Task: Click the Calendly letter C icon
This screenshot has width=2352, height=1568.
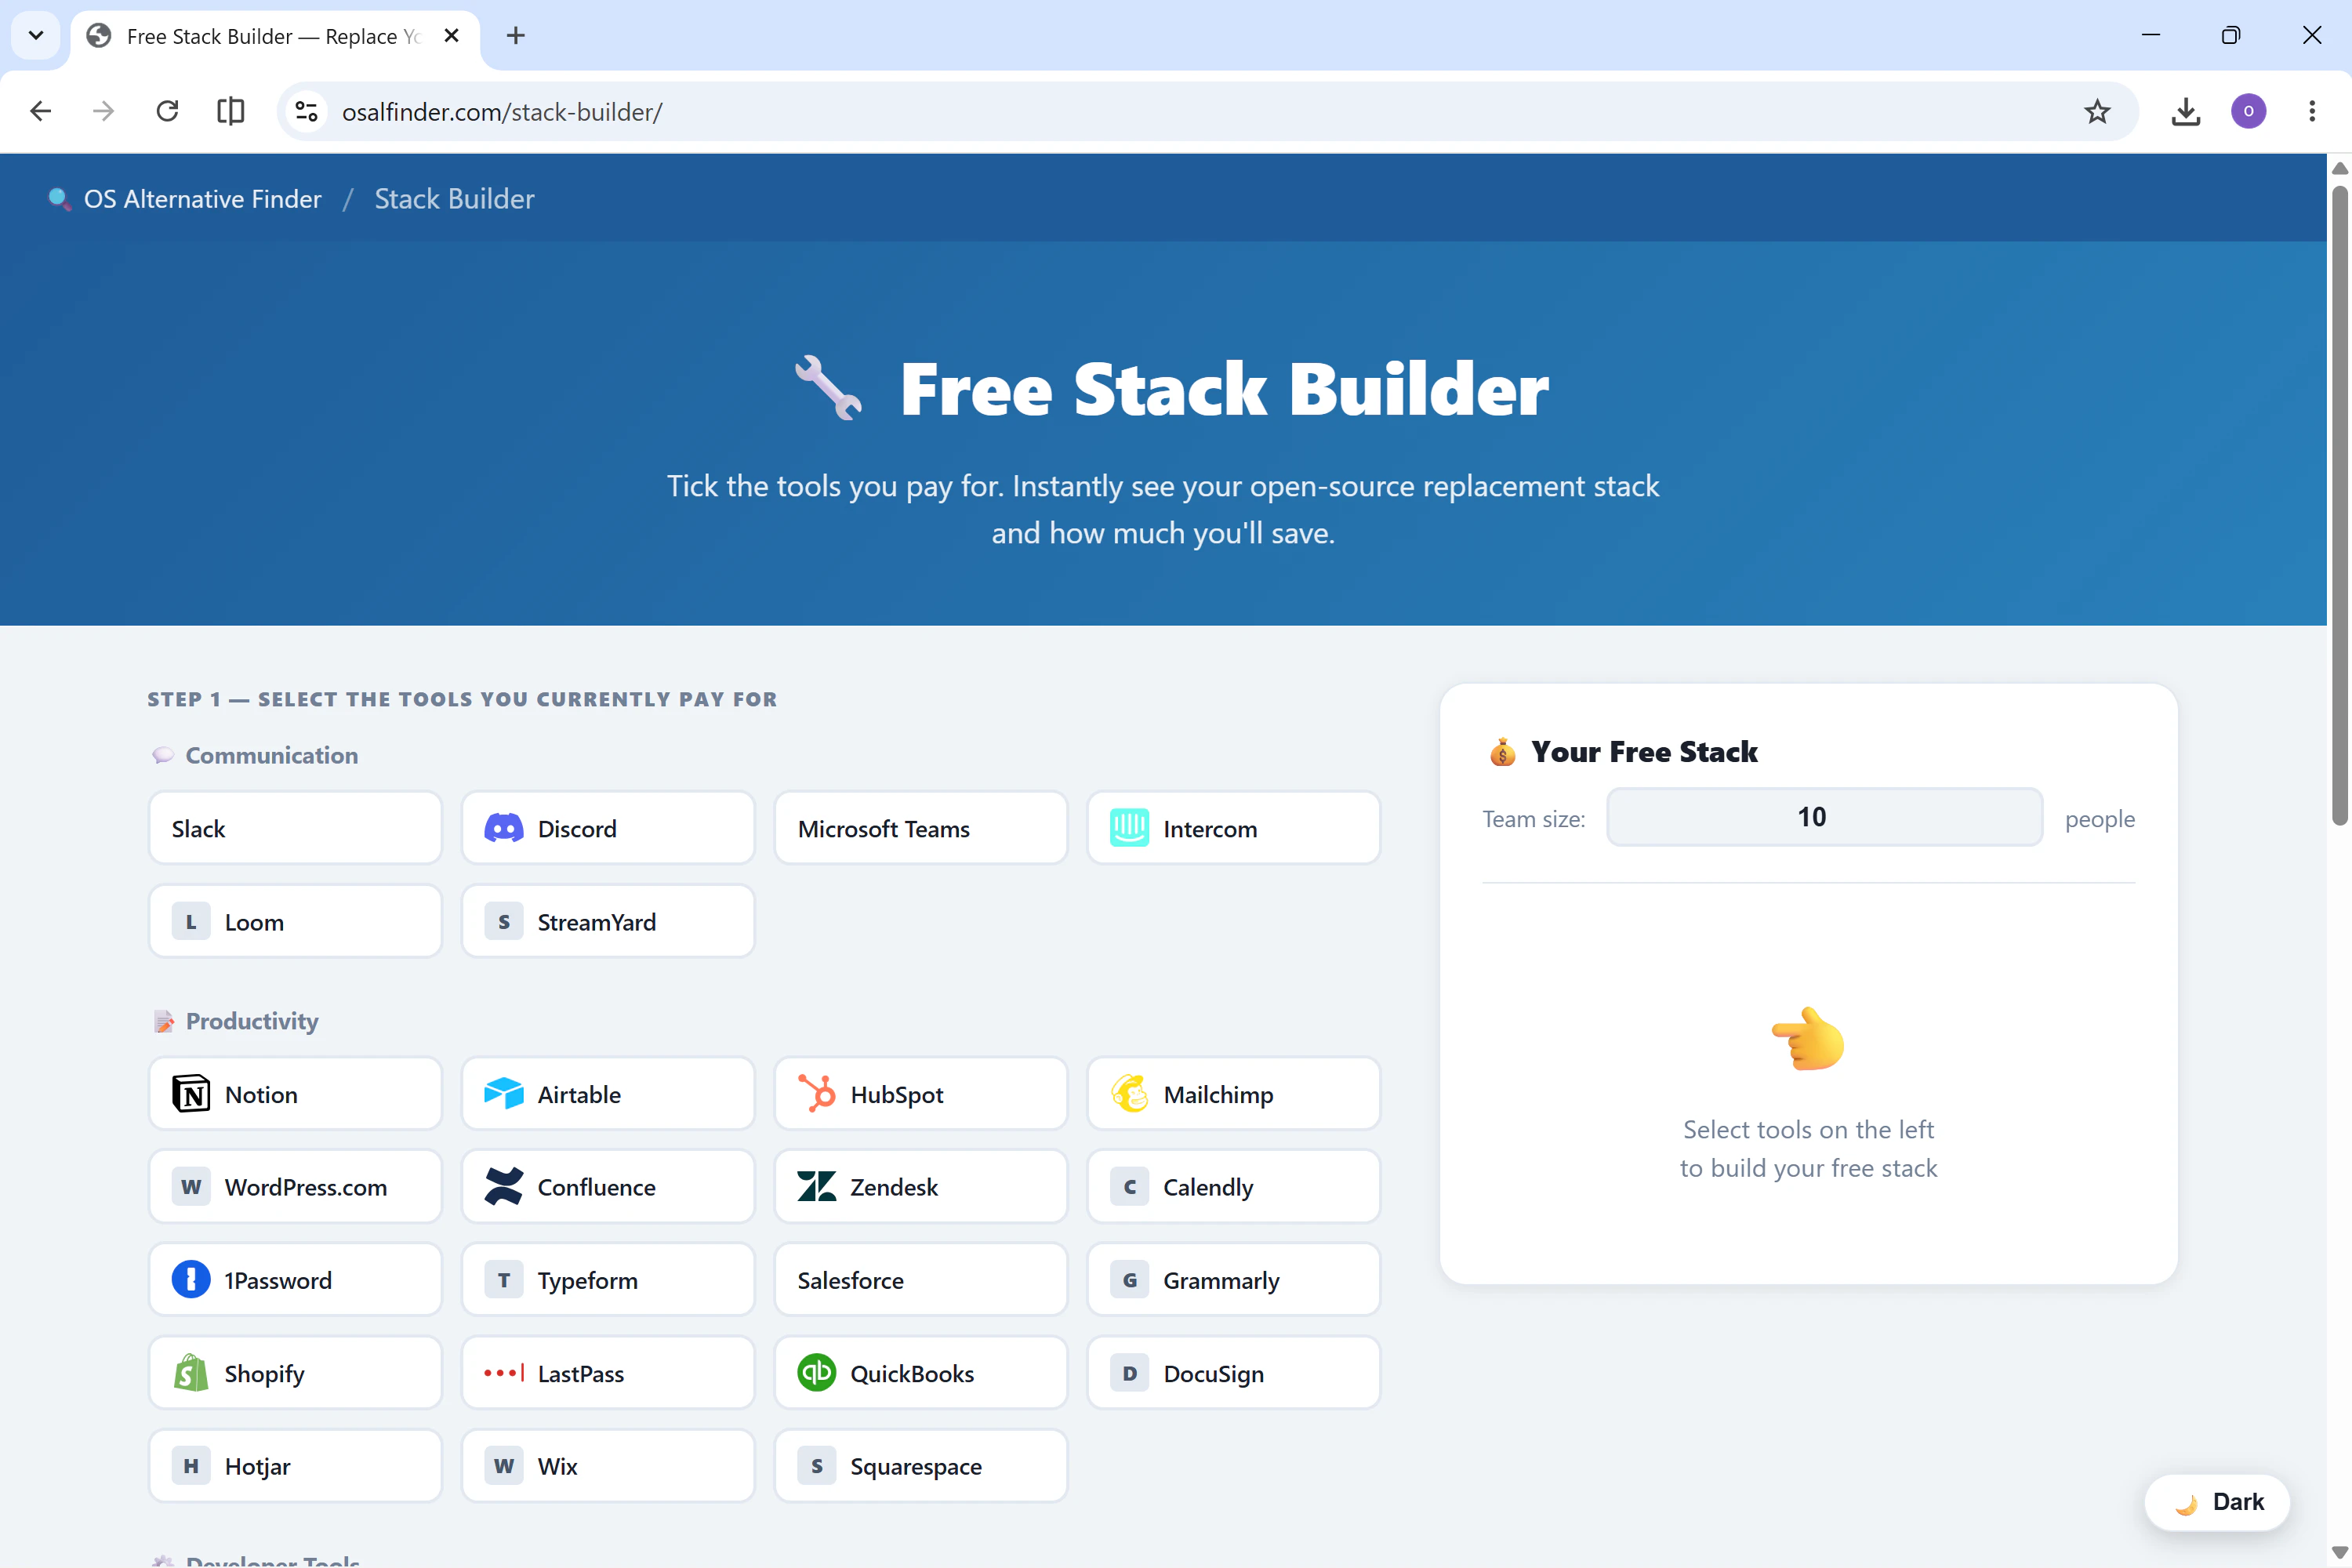Action: point(1130,1187)
